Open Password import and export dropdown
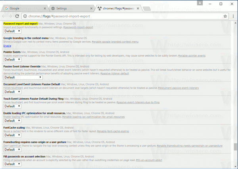 12,31
